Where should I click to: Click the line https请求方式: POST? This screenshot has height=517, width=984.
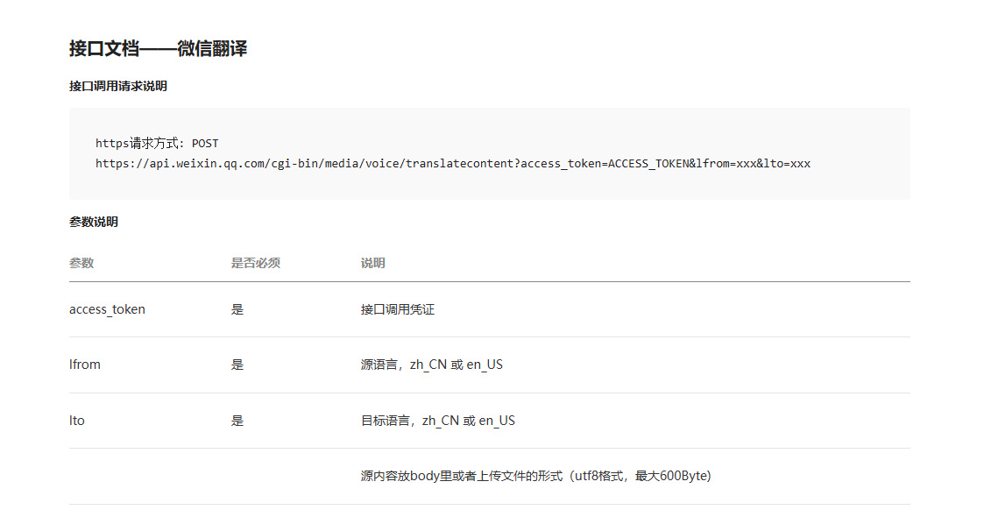click(x=157, y=143)
